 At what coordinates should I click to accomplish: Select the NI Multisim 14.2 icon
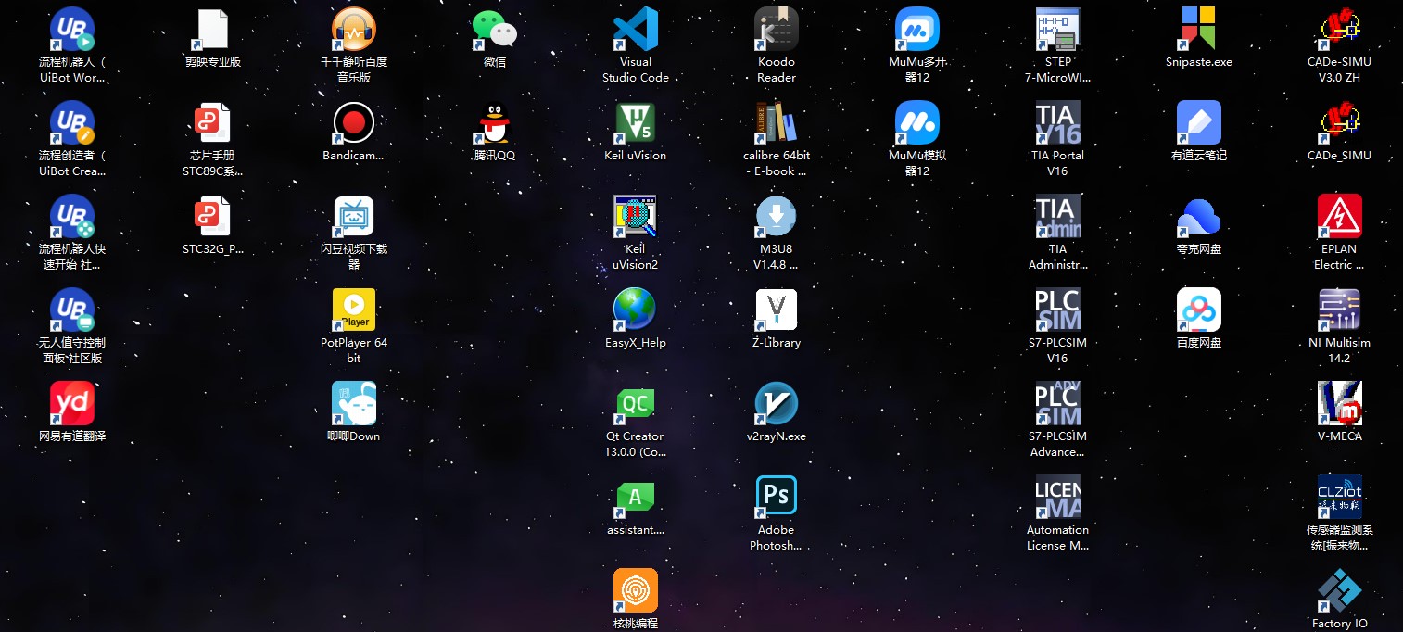1340,310
